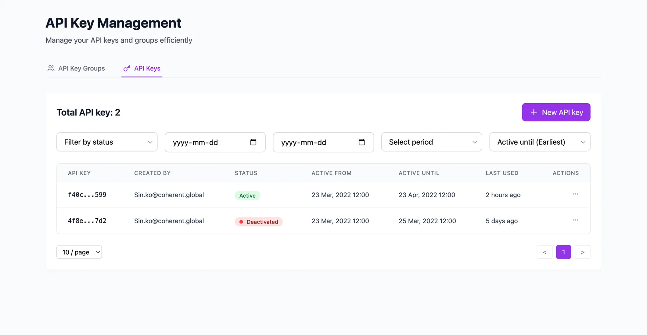Click the API KEY column header
This screenshot has width=647, height=335.
(x=79, y=173)
